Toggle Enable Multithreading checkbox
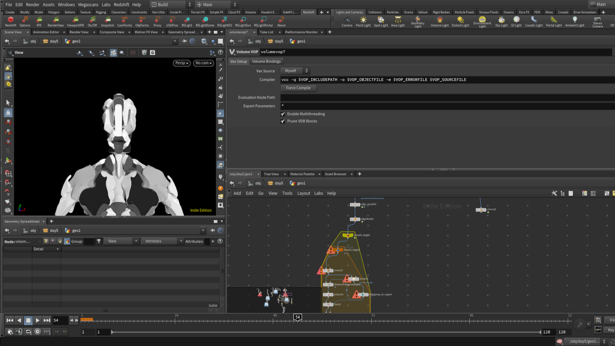Screen dimensions: 615x346 point(283,114)
